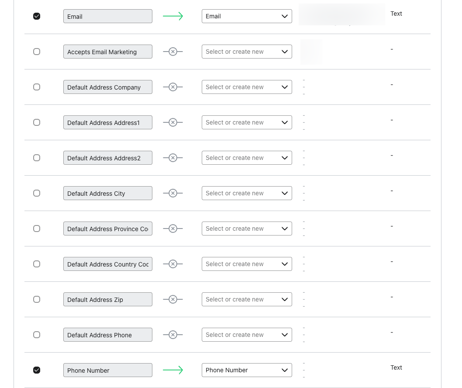Enable the Accepts Email Marketing checkbox
This screenshot has height=388, width=462.
coord(37,52)
